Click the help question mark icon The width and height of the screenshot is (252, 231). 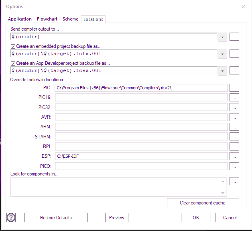(x=11, y=217)
